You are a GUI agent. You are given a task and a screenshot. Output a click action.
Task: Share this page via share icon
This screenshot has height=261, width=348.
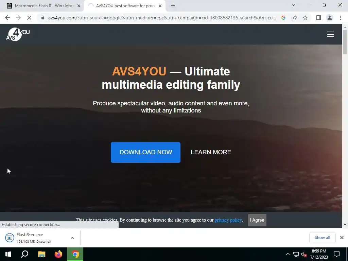(x=294, y=18)
